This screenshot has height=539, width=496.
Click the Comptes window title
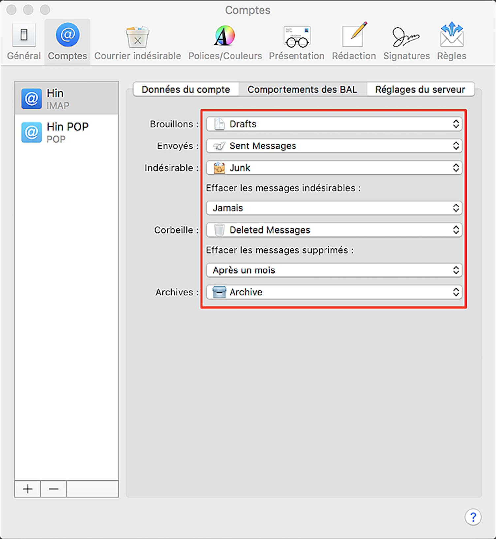pyautogui.click(x=248, y=10)
